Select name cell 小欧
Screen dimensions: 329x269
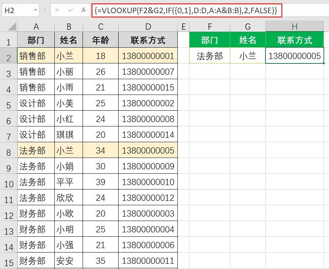click(x=69, y=213)
